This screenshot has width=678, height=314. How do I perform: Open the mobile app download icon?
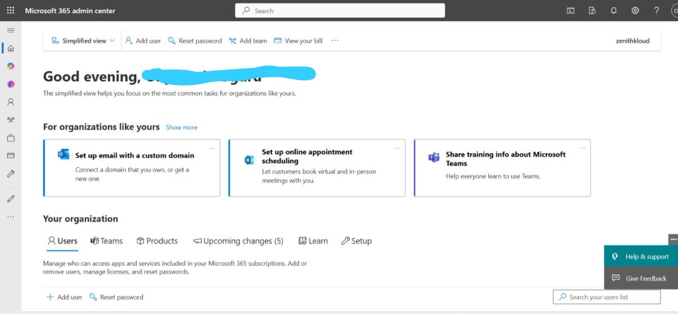click(592, 11)
